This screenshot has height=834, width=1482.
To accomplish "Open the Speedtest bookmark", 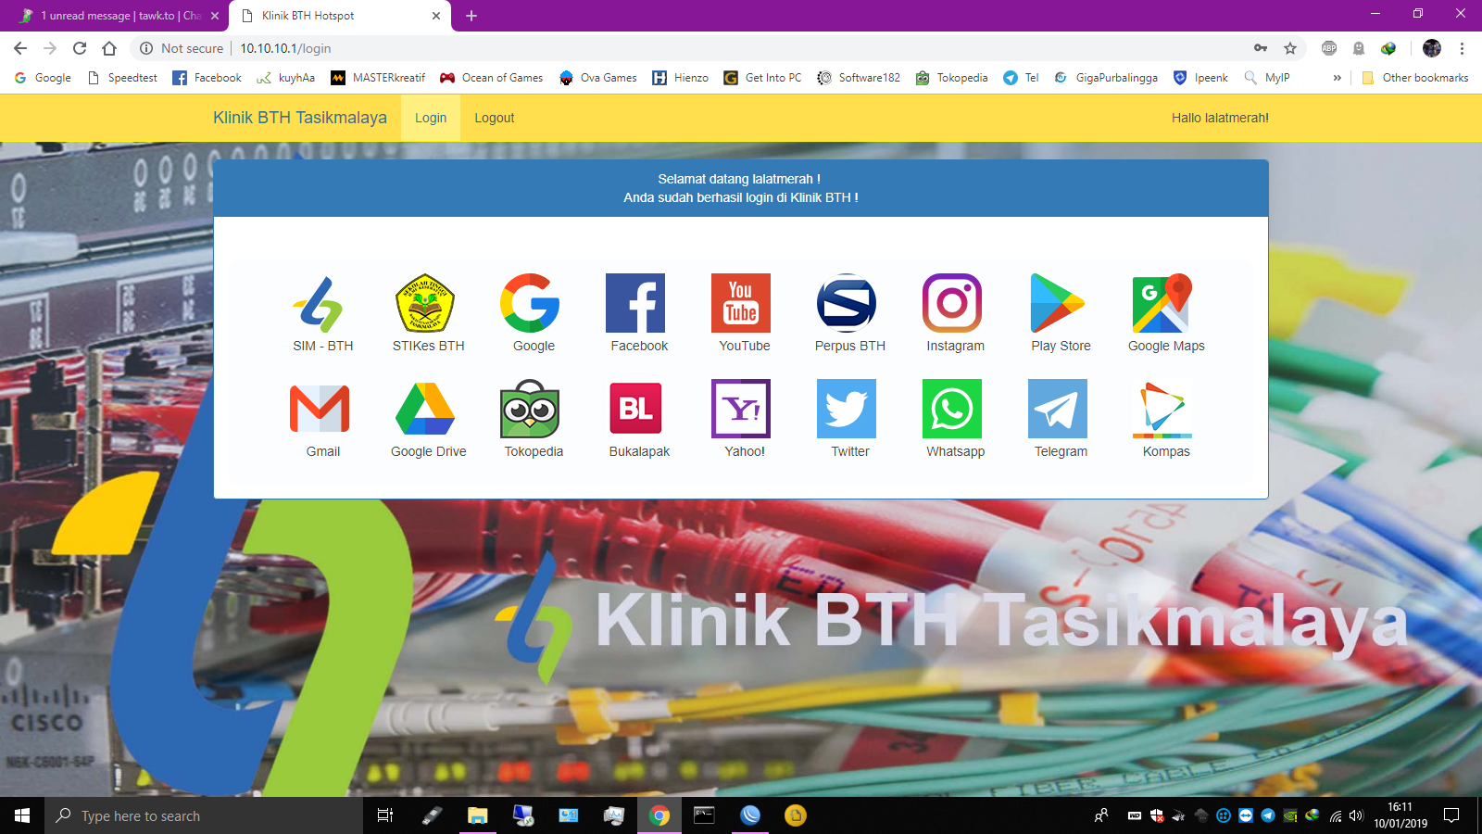I will coord(122,78).
